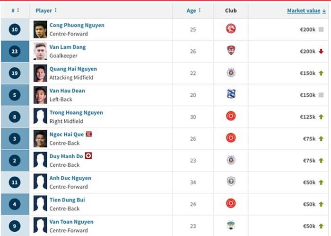Open Trong Hoang Nguyen's player profile link
The width and height of the screenshot is (331, 236).
[76, 112]
